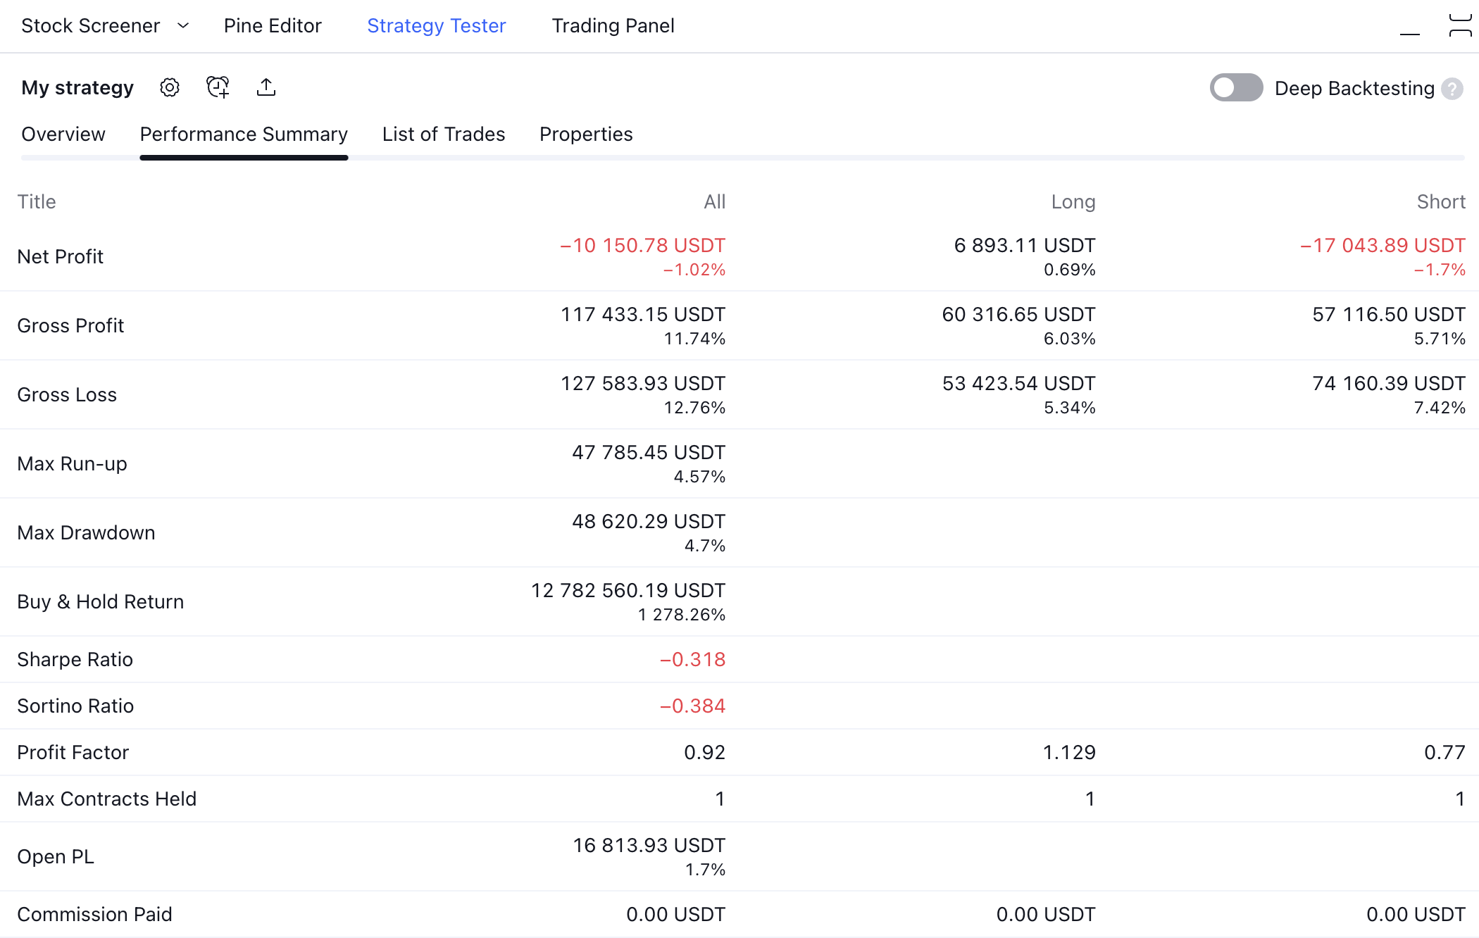Click the Deep Backtesting help question icon
This screenshot has height=938, width=1479.
pyautogui.click(x=1452, y=89)
